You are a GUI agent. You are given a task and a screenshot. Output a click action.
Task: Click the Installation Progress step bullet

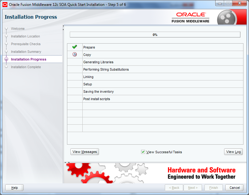pos(6,59)
